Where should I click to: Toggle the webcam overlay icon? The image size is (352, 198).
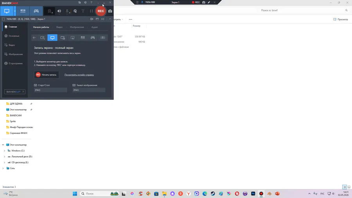(50, 11)
